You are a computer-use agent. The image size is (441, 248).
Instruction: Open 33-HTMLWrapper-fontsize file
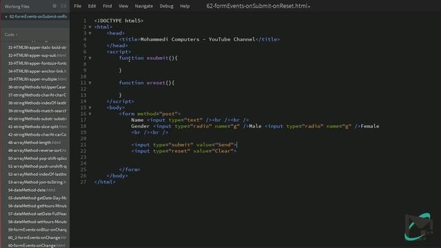(37, 63)
